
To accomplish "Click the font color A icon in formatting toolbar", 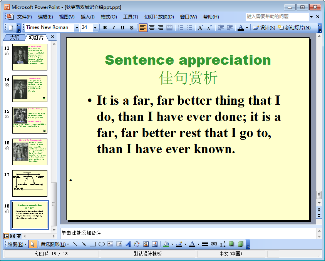I will tap(241, 28).
